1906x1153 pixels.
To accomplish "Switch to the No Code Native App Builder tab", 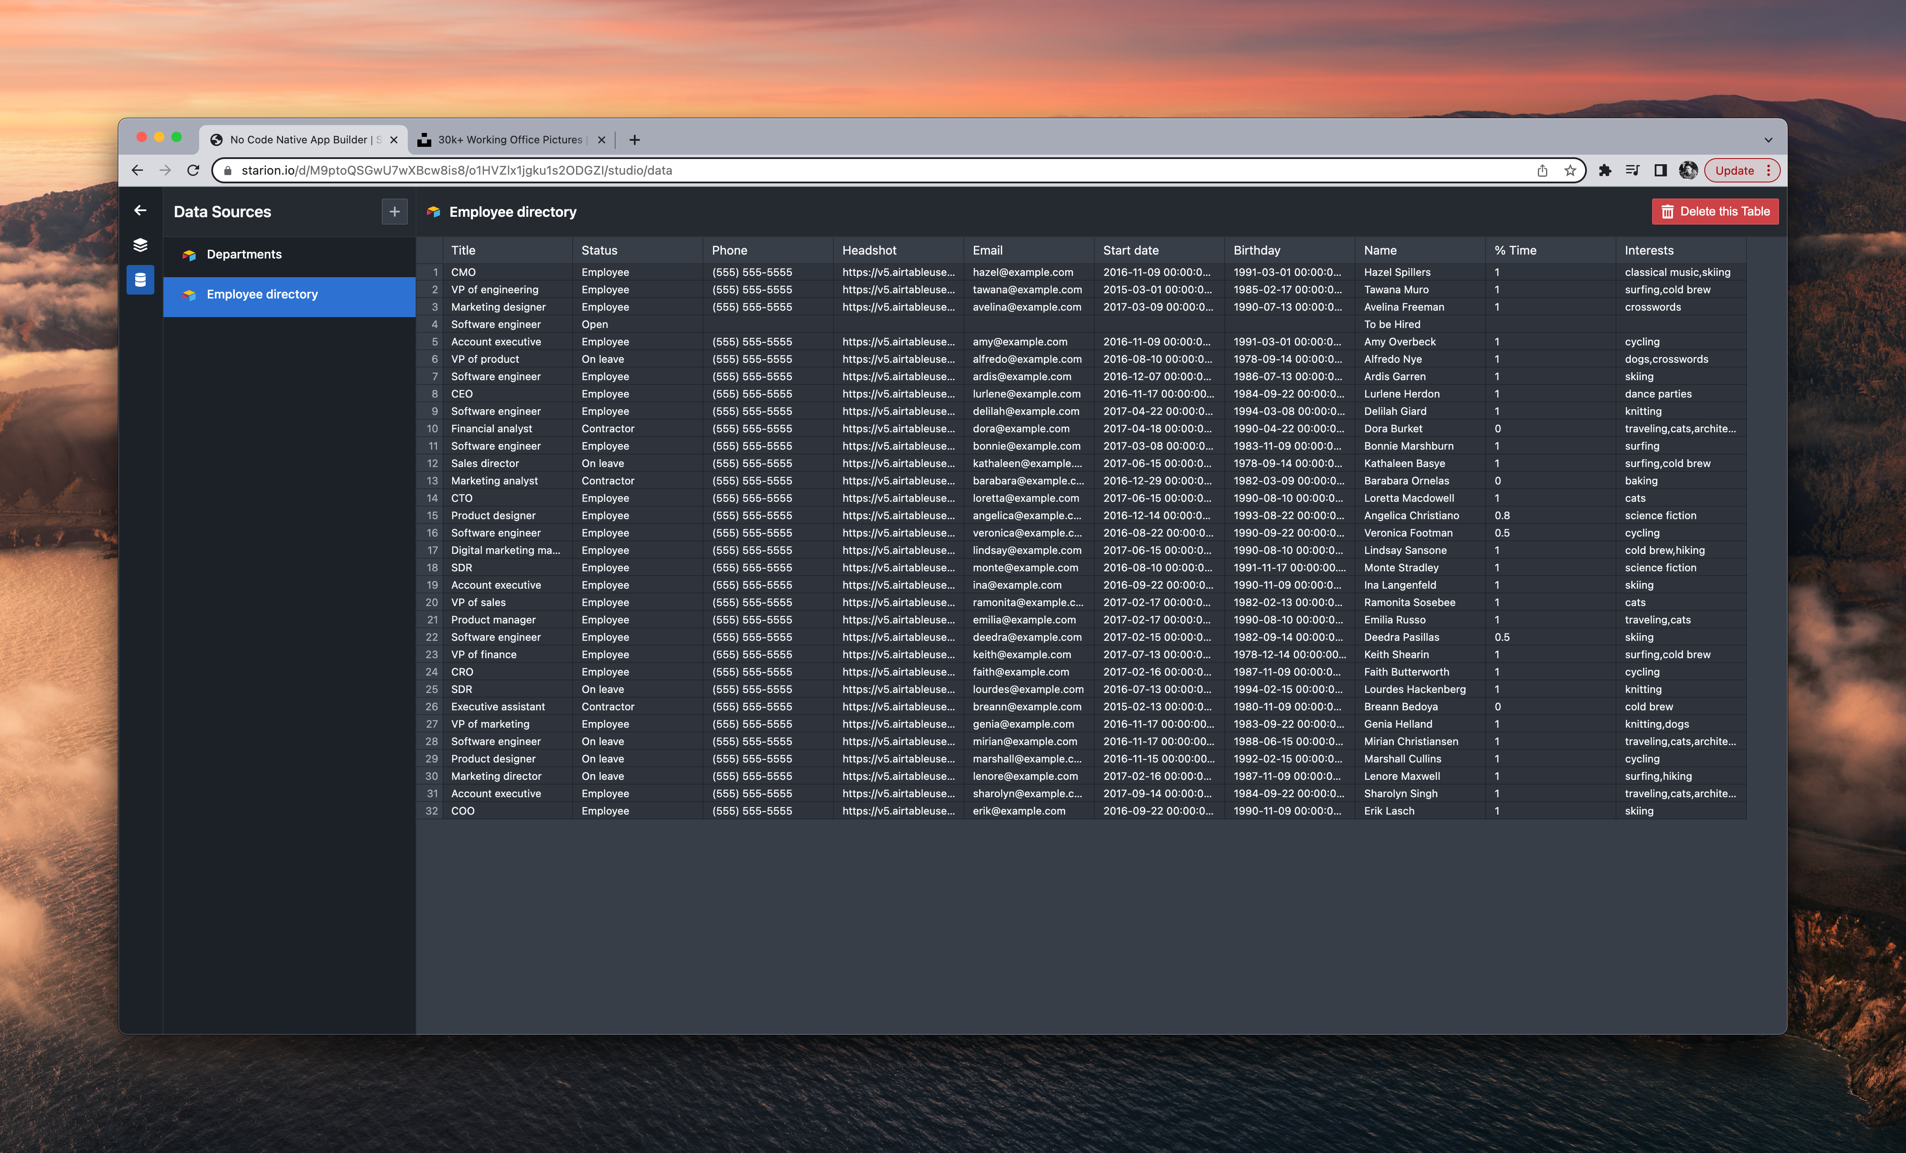I will (303, 140).
